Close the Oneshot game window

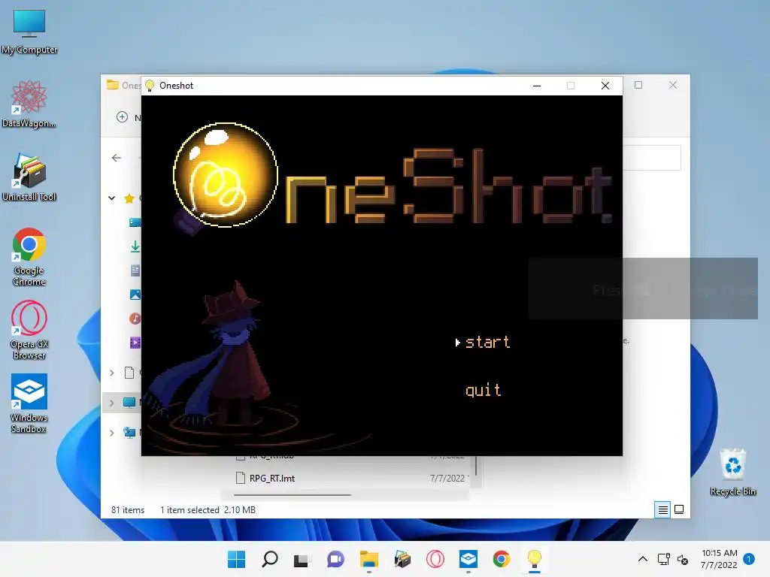point(605,86)
